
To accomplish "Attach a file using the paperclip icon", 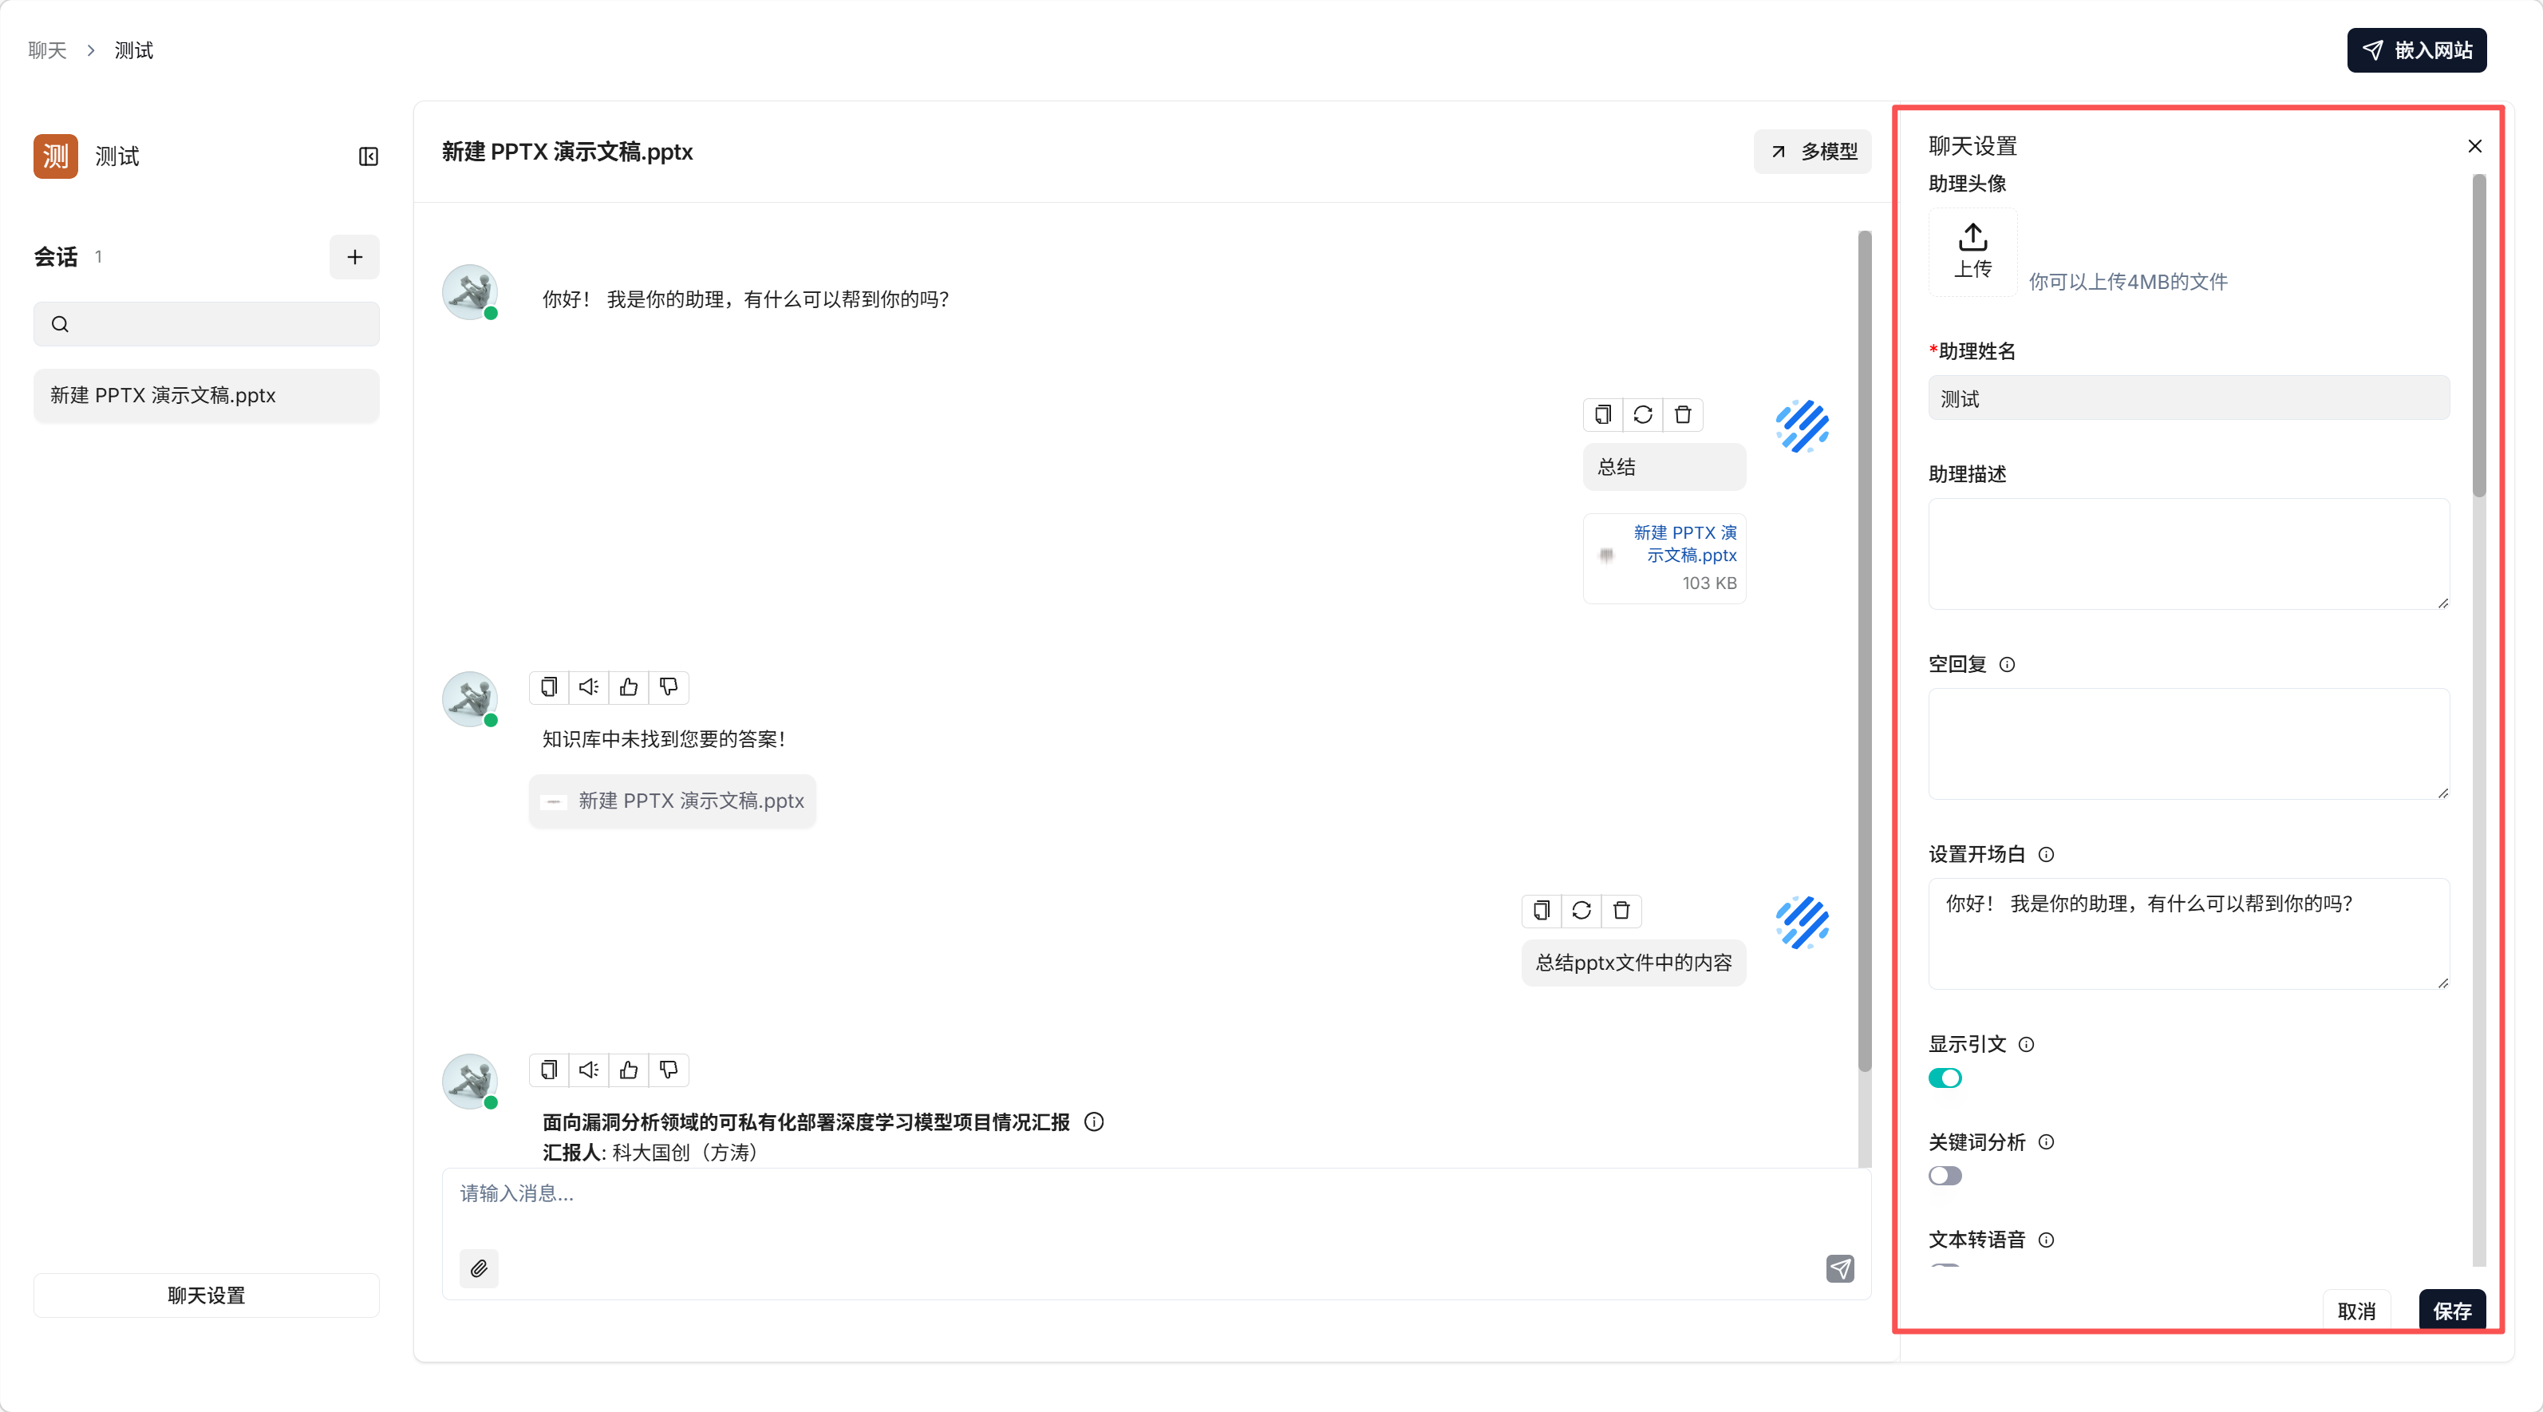I will (479, 1269).
